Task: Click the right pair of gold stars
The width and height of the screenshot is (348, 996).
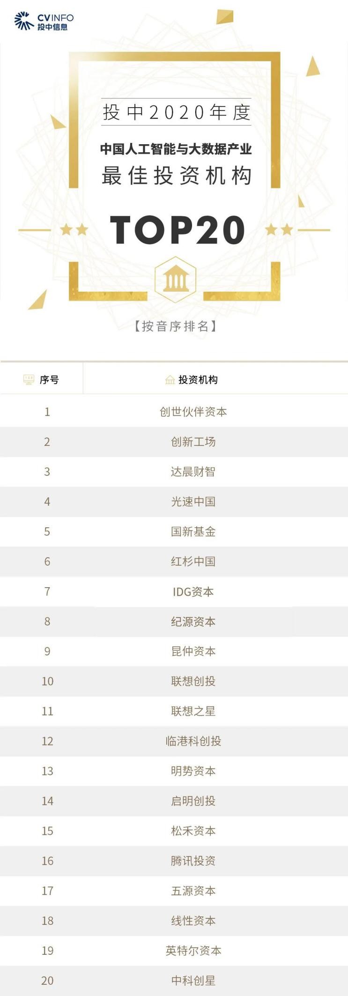Action: point(279,229)
